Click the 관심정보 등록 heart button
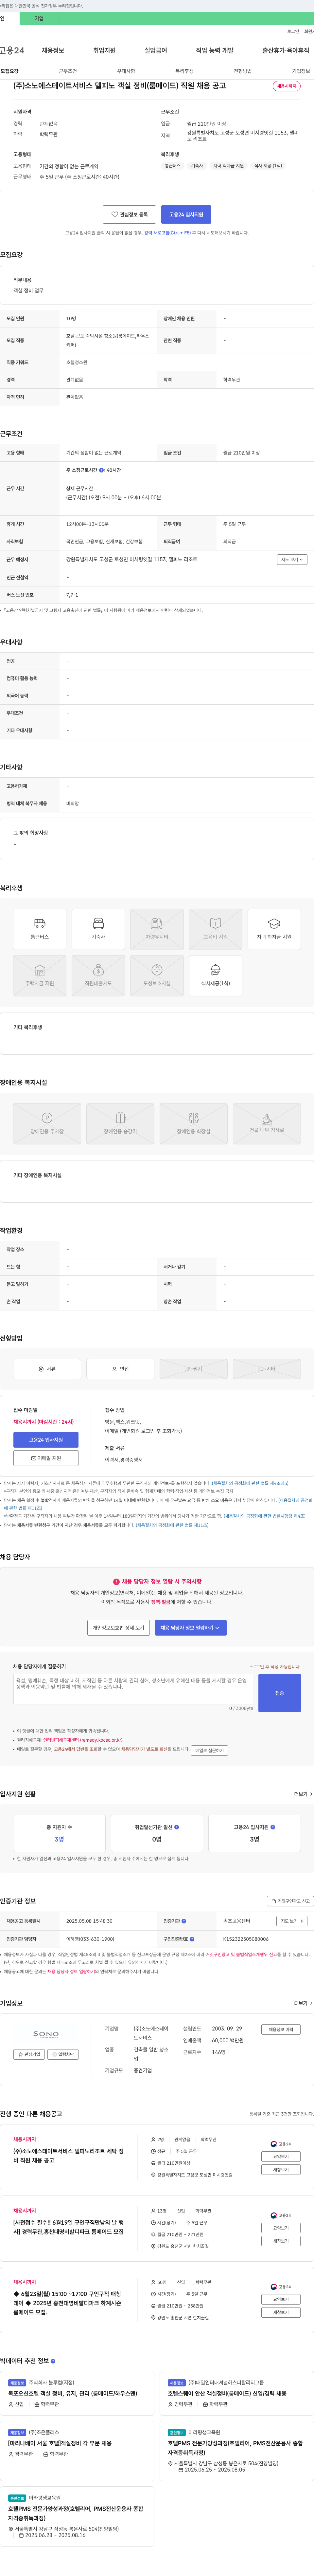The width and height of the screenshot is (314, 2576). (129, 214)
